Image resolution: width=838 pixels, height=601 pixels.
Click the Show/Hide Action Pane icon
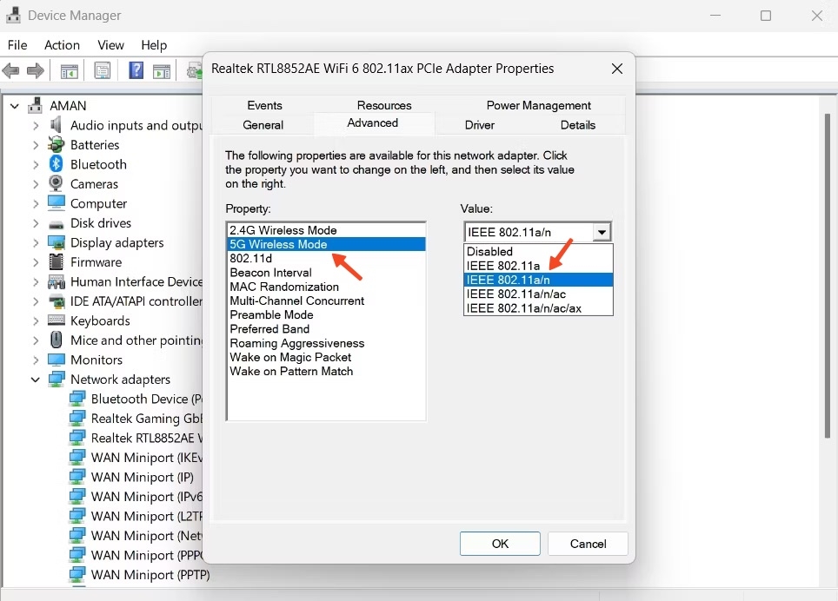point(162,70)
